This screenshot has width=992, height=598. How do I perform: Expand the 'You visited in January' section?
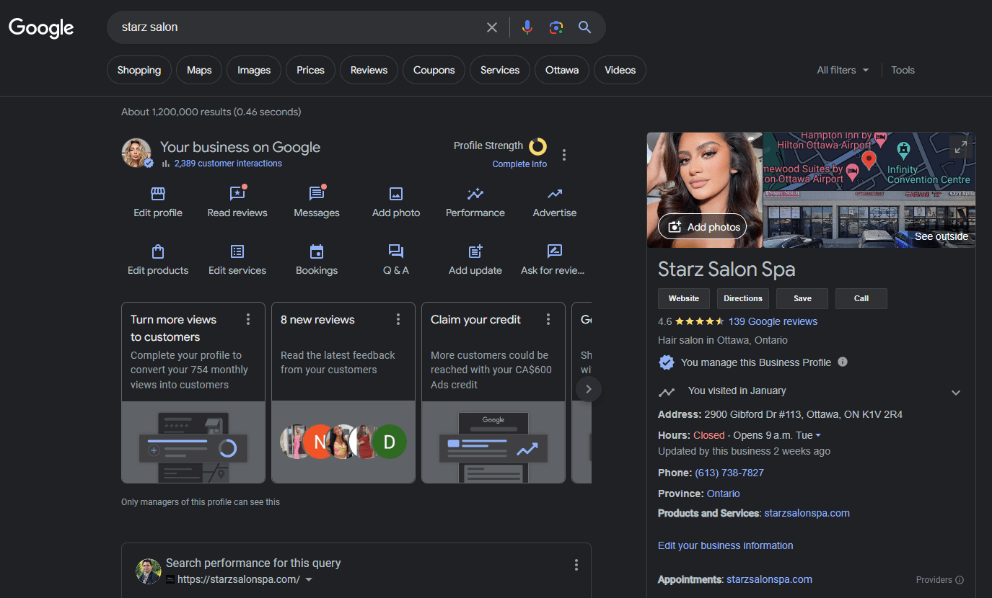pyautogui.click(x=955, y=393)
